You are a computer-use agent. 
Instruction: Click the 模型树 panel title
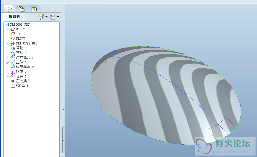tap(14, 17)
